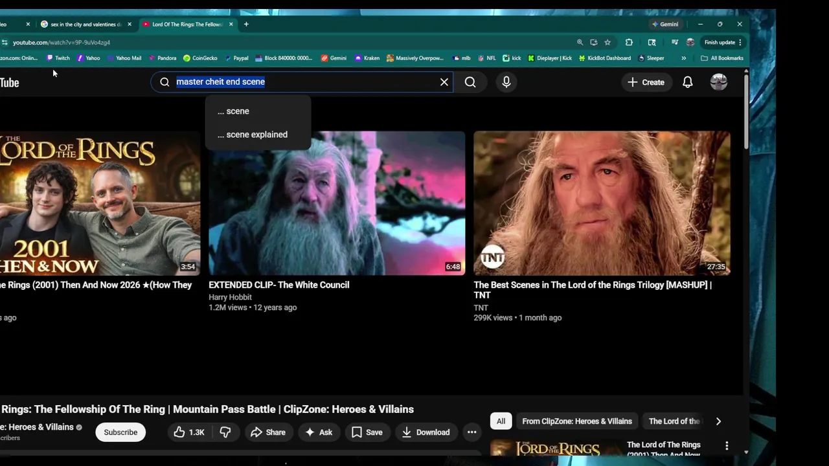The height and width of the screenshot is (466, 829).
Task: Dislike the video with thumbs down
Action: click(225, 432)
